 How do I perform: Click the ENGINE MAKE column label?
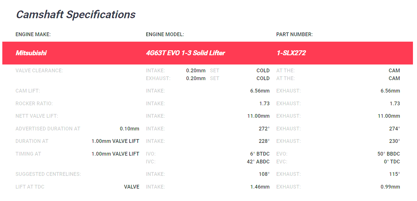(x=33, y=34)
